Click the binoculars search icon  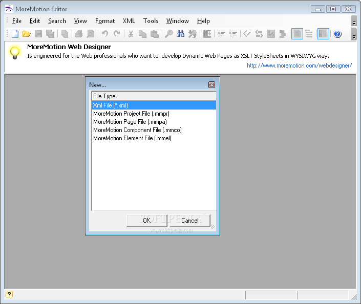click(x=180, y=34)
